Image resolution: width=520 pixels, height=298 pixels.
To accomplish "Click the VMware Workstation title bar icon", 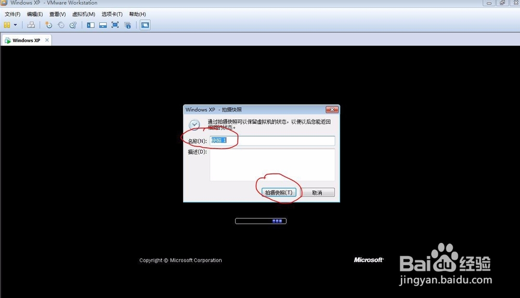I will pyautogui.click(x=4, y=3).
